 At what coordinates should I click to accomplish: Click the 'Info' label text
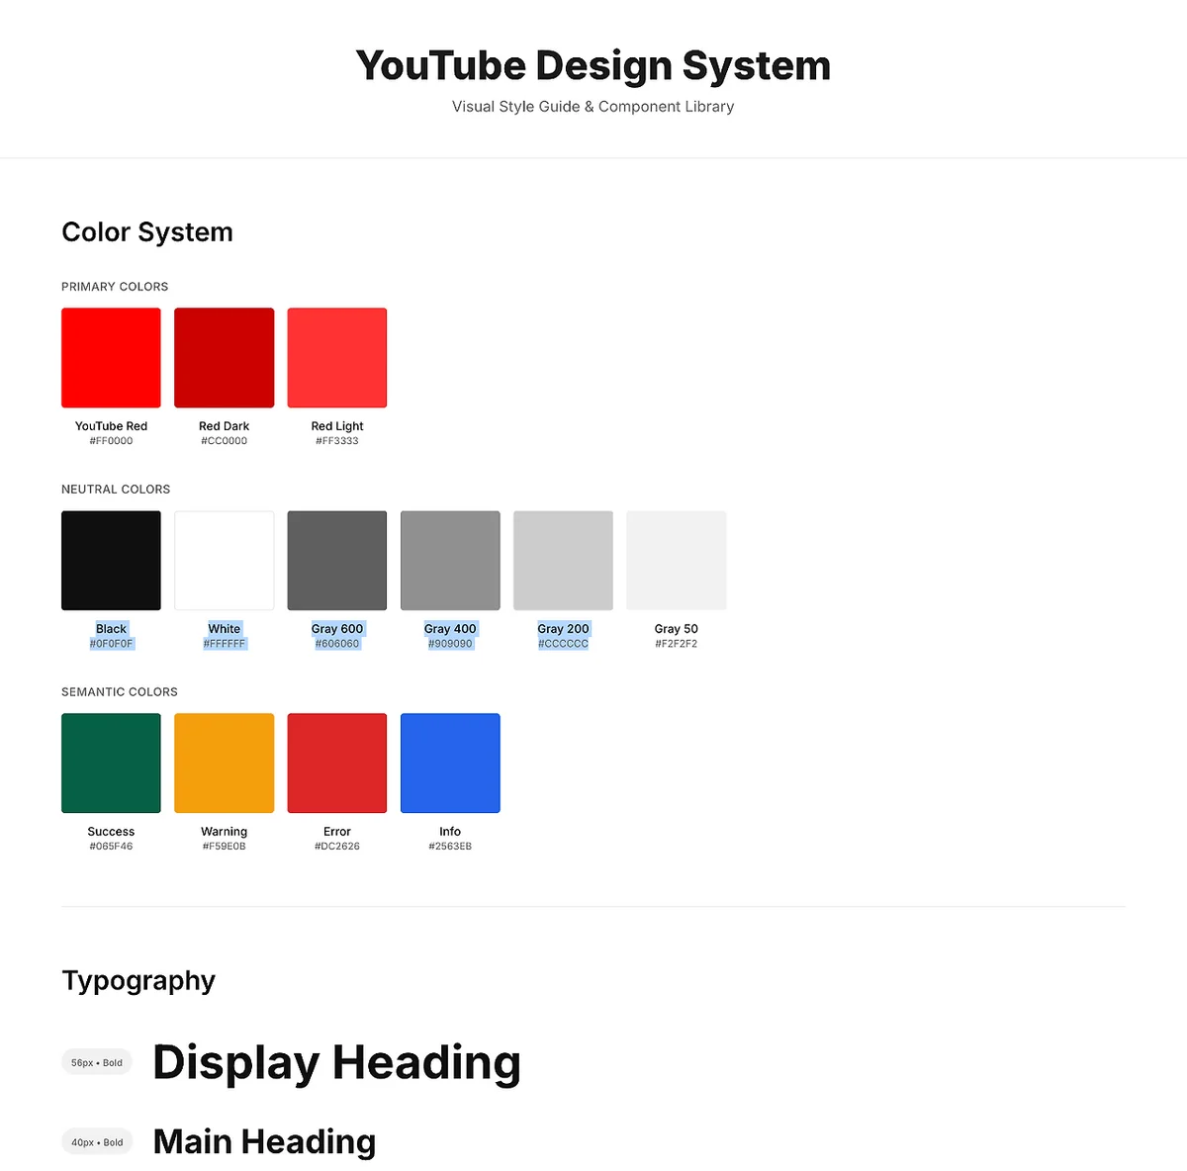click(x=450, y=832)
